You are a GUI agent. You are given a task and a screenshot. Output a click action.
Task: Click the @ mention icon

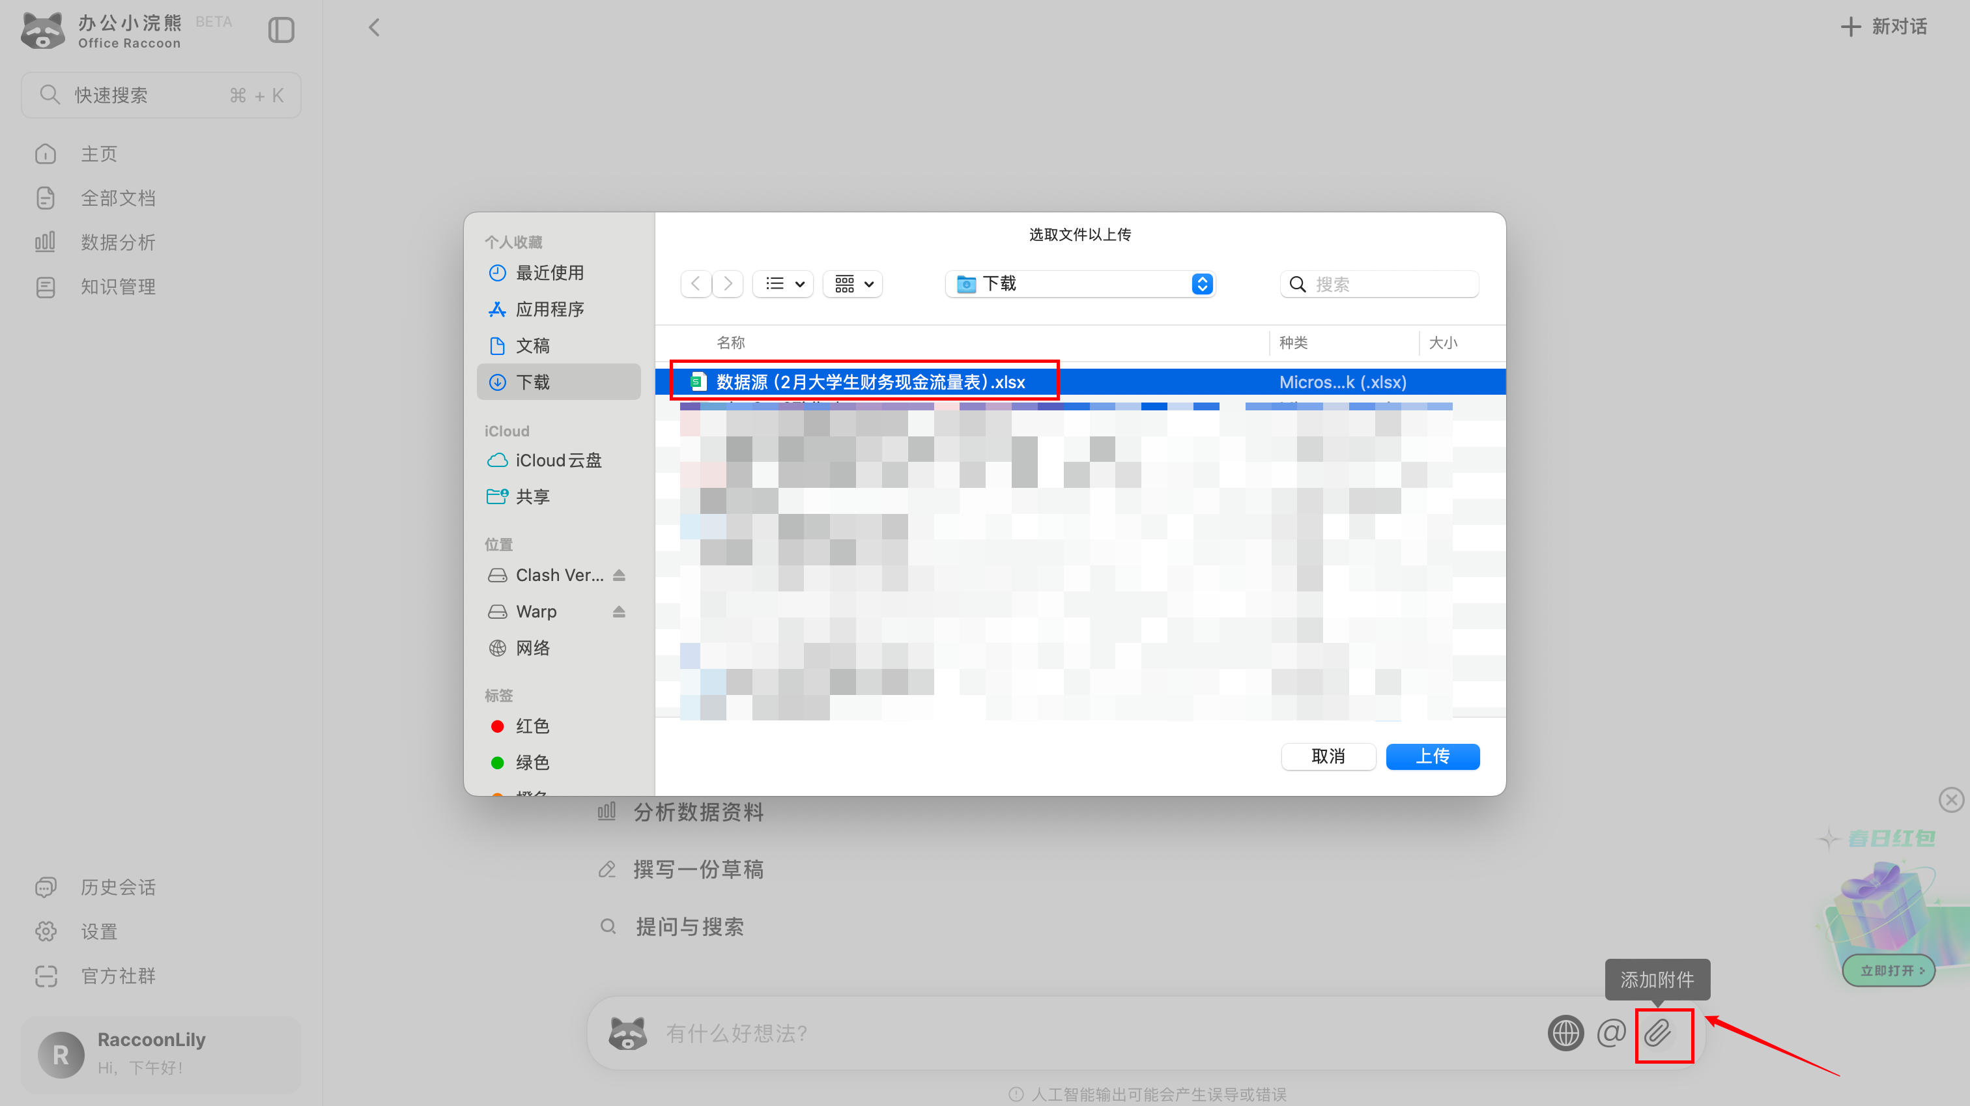(1610, 1033)
